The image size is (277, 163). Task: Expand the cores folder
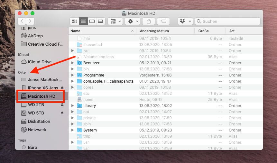pos(72,87)
